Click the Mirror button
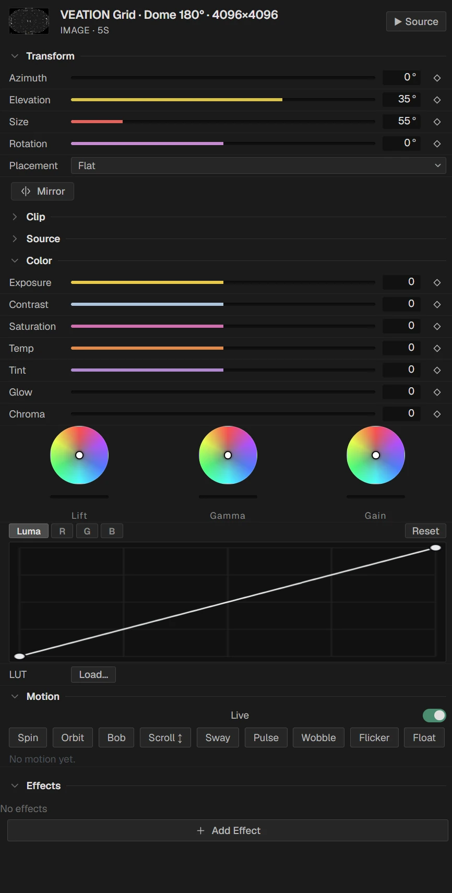The height and width of the screenshot is (893, 452). pyautogui.click(x=42, y=191)
